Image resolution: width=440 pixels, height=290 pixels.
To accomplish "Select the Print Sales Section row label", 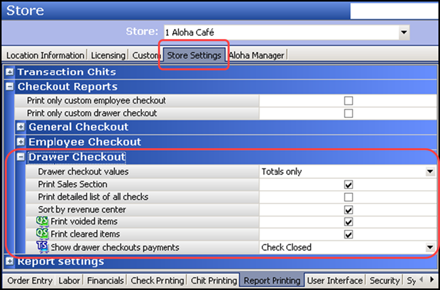I will (73, 184).
